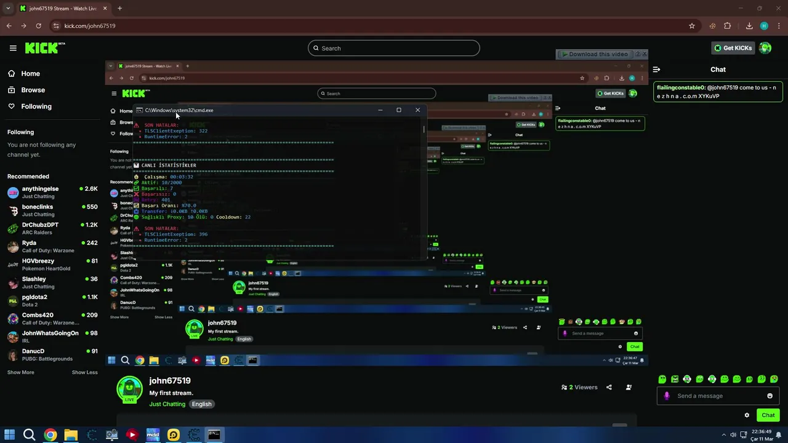
Task: Open the Just Chatting category link
Action: click(167, 404)
